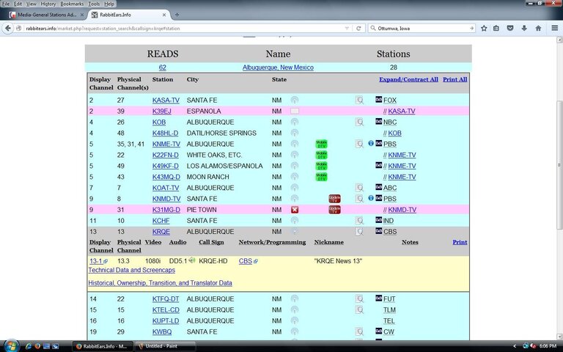Click the red X icon in K31MG-D row
The image size is (563, 352).
coord(295,210)
